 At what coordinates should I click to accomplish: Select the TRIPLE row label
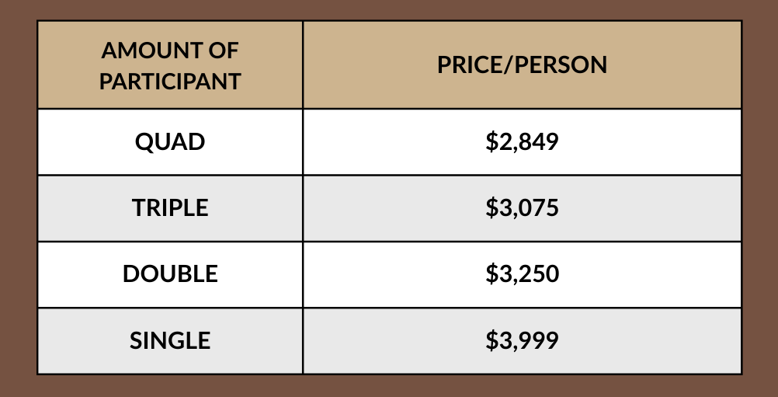170,208
